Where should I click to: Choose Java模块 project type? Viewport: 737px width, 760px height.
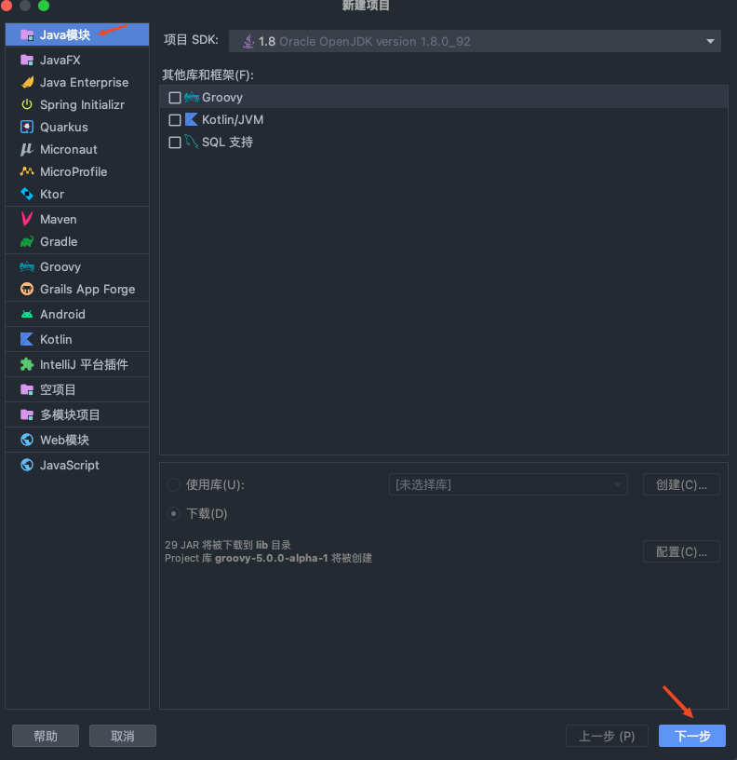click(x=77, y=34)
